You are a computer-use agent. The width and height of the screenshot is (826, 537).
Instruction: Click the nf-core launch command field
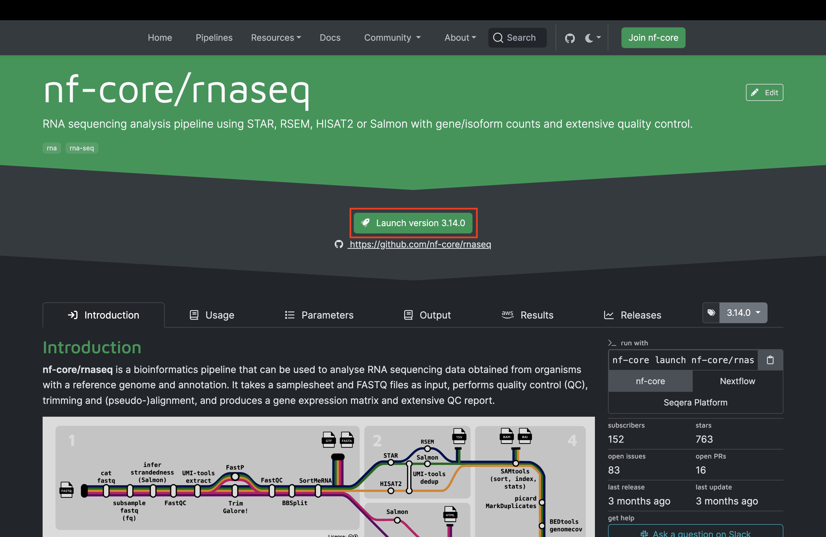click(683, 360)
